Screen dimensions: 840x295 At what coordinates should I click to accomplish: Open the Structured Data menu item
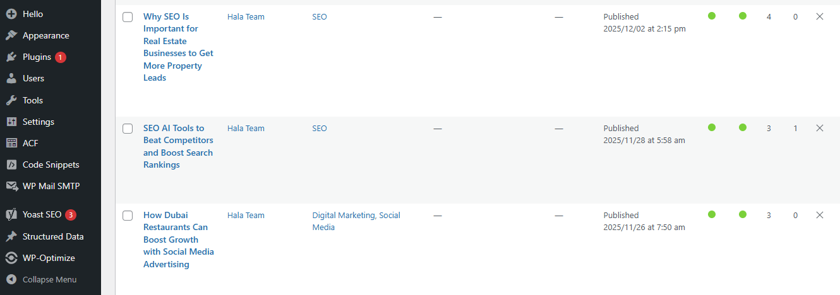53,236
